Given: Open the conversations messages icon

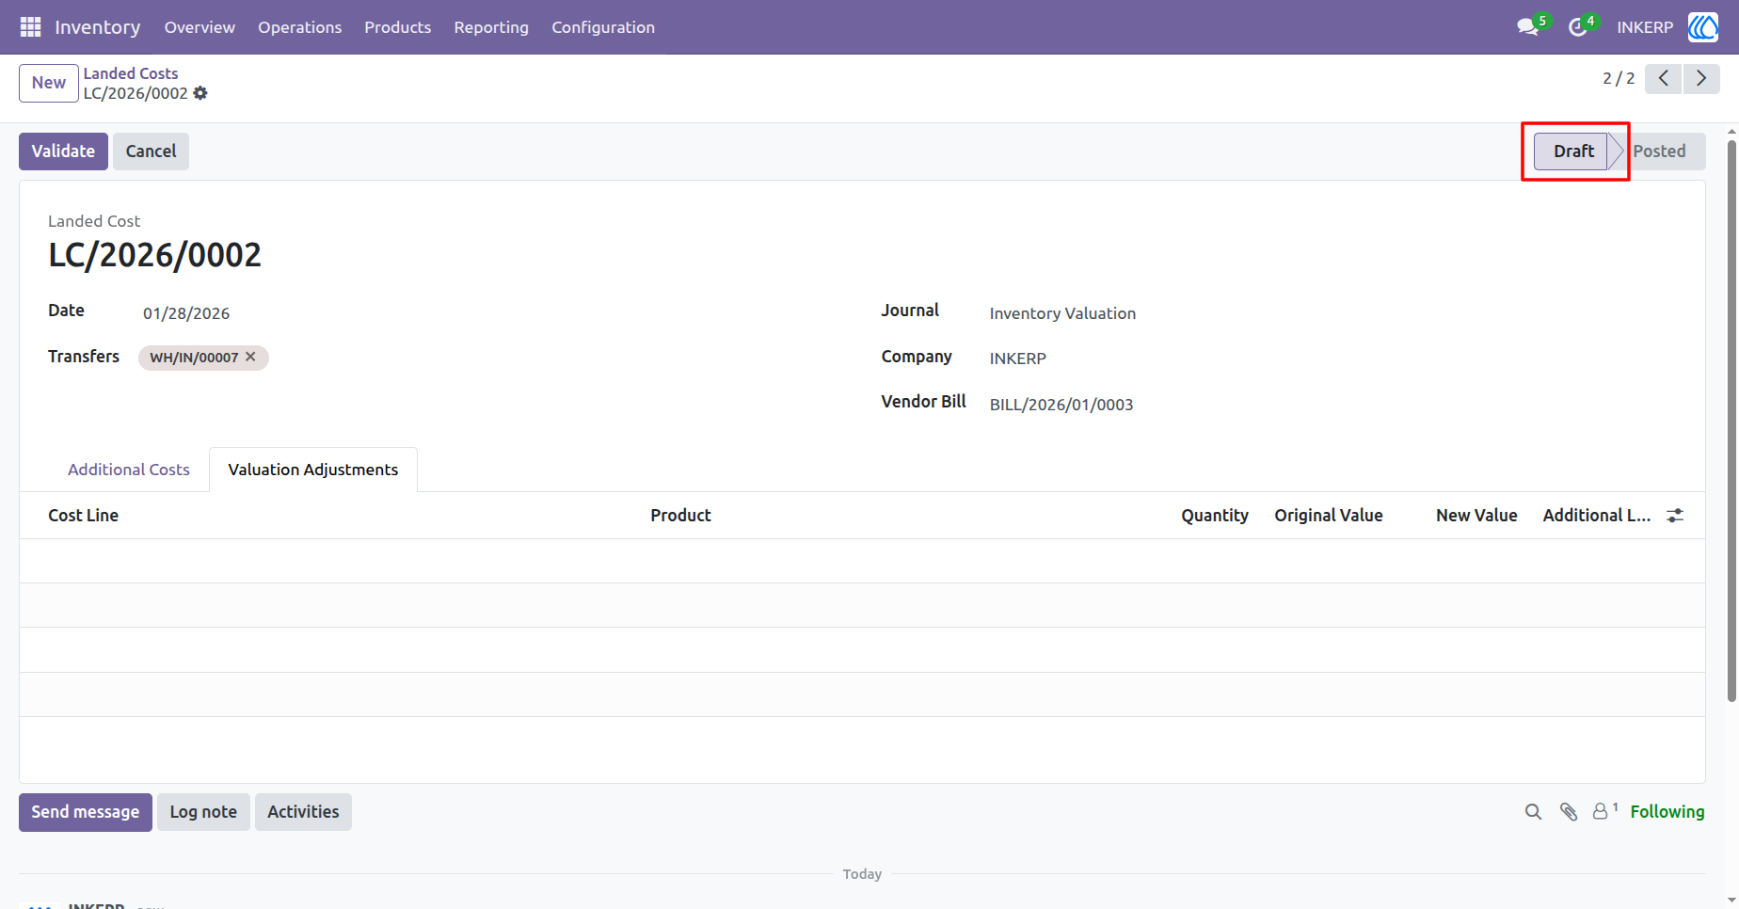Looking at the screenshot, I should point(1527,27).
